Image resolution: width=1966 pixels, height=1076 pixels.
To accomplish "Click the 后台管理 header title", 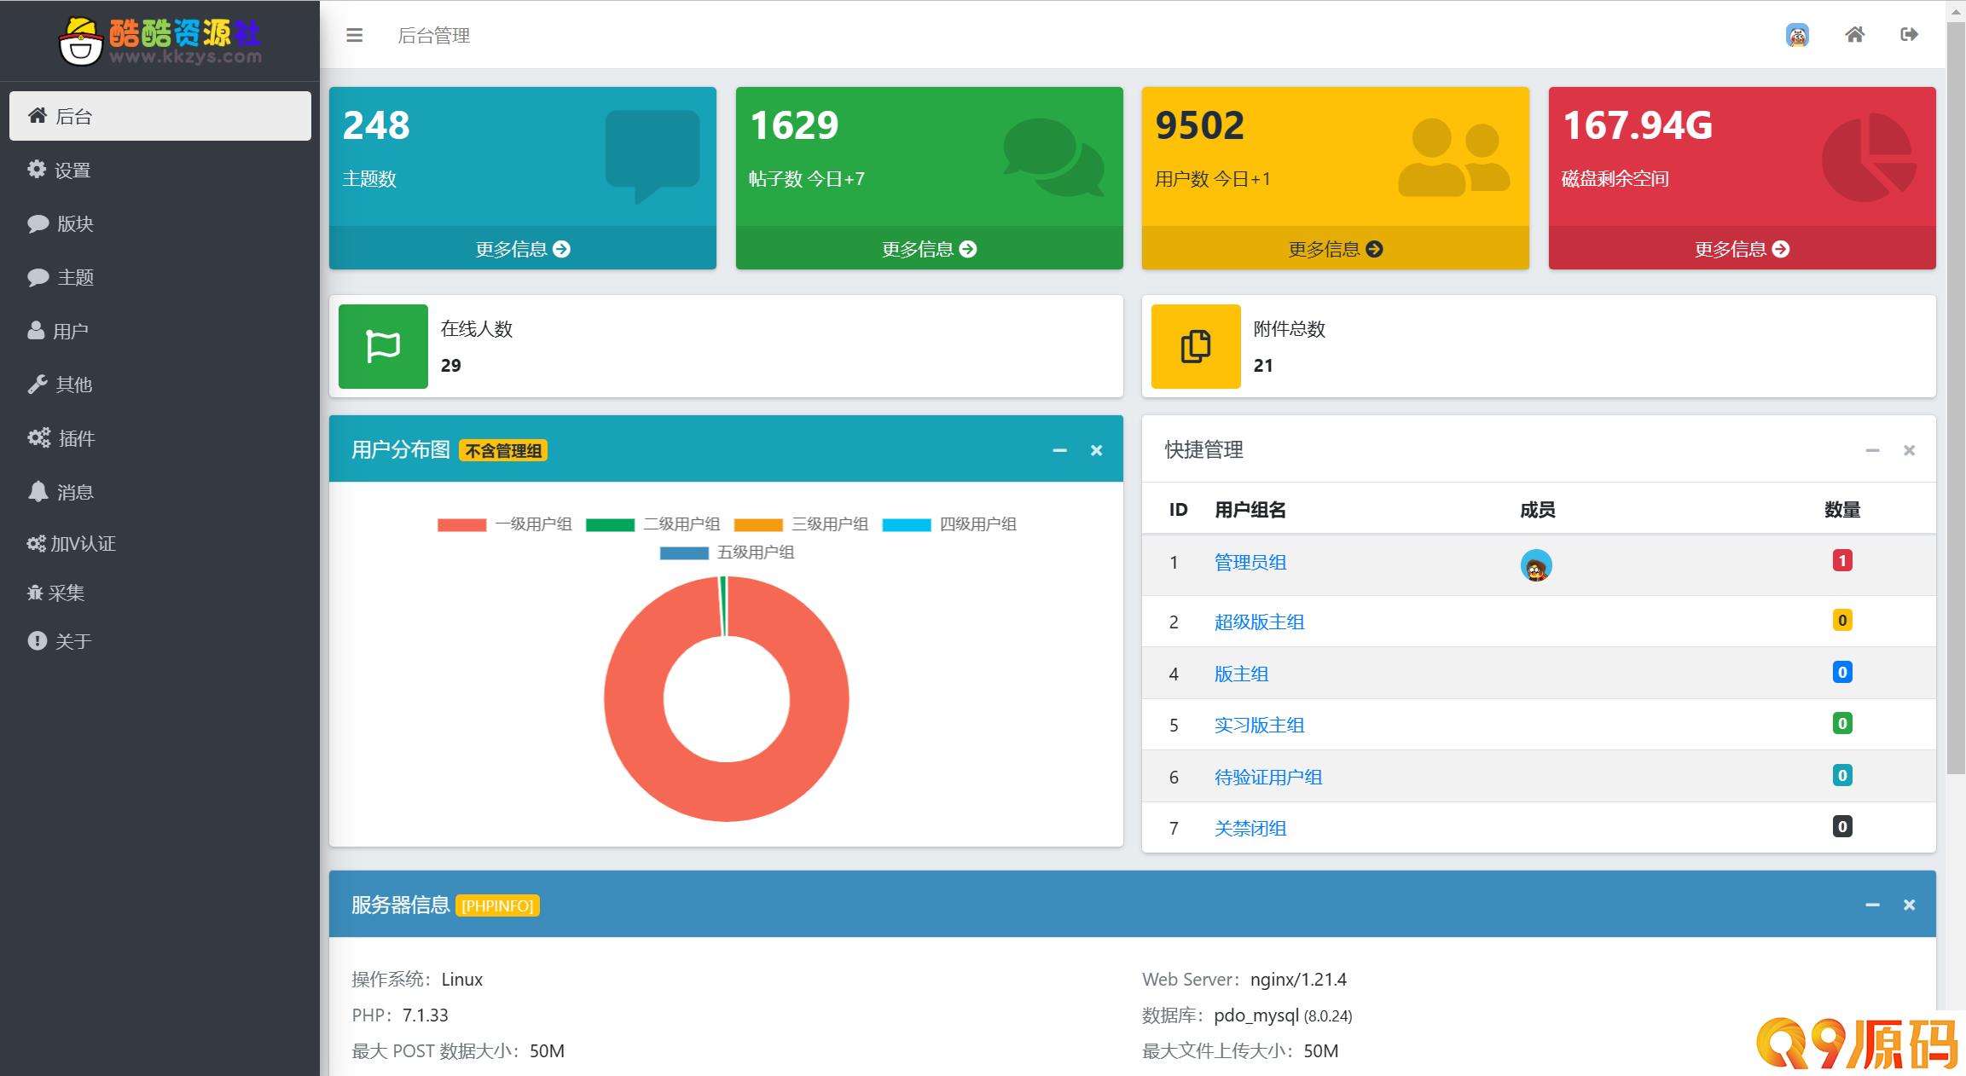I will pos(434,35).
